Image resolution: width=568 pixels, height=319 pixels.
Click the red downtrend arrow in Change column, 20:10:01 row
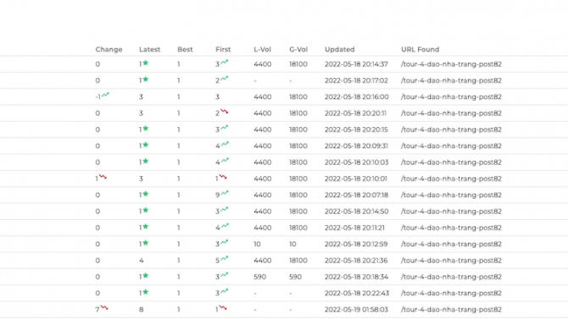pyautogui.click(x=103, y=177)
